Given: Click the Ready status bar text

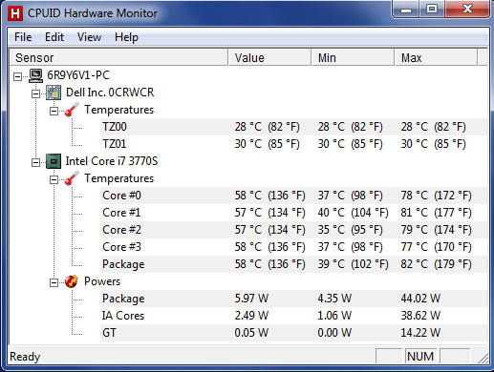Looking at the screenshot, I should pyautogui.click(x=25, y=357).
